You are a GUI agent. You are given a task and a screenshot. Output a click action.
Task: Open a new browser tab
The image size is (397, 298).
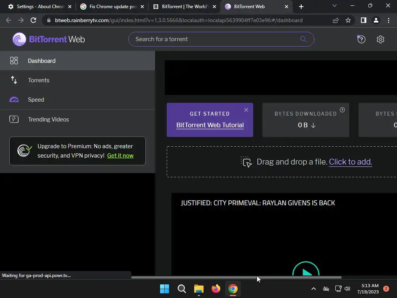(x=301, y=7)
